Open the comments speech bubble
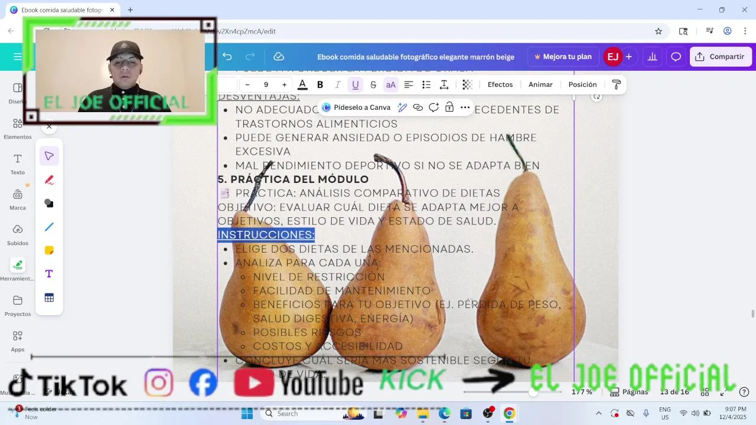Image resolution: width=756 pixels, height=425 pixels. point(676,57)
